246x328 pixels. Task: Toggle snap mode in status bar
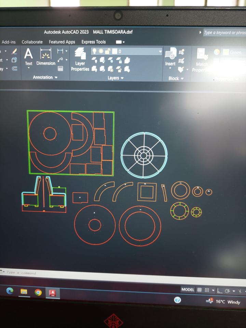tap(207, 290)
